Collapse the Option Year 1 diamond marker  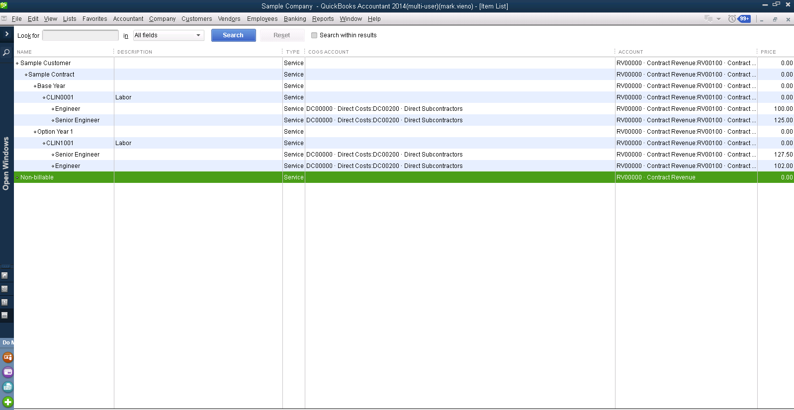point(35,132)
